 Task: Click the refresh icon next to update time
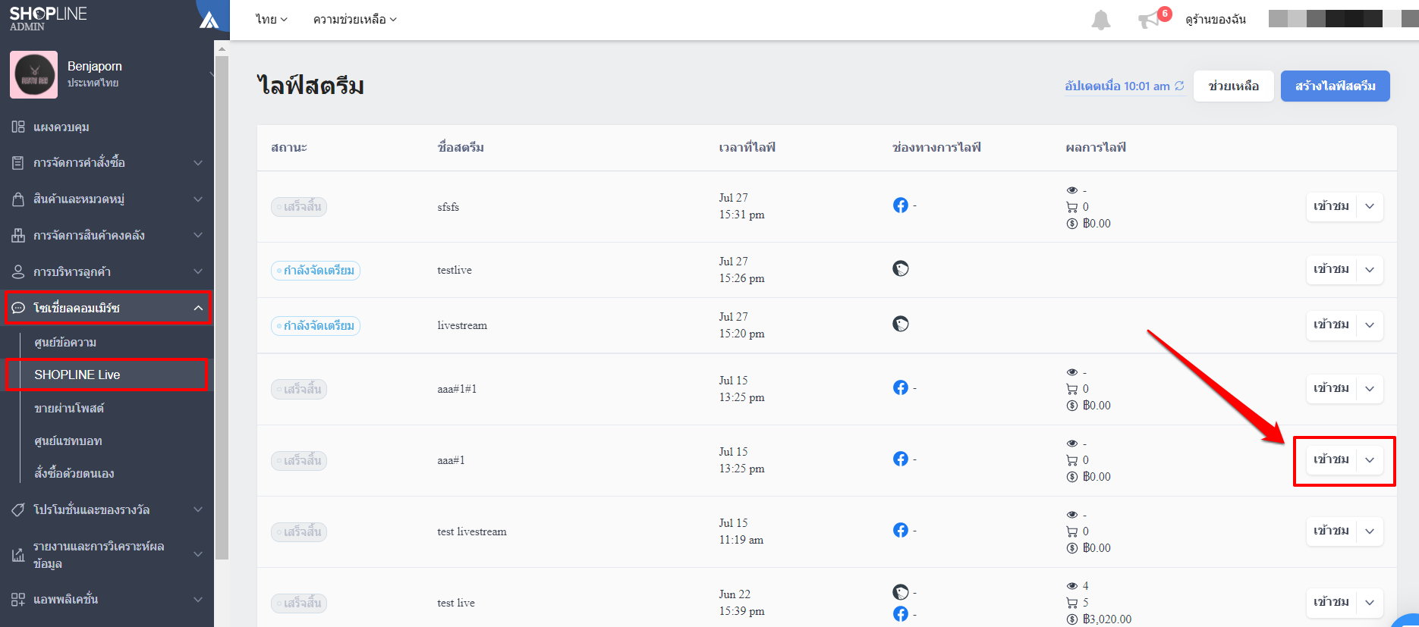1179,86
